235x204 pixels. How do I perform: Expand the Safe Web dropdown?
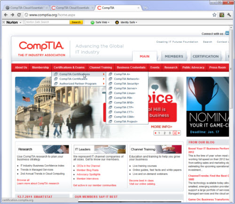tap(109, 23)
